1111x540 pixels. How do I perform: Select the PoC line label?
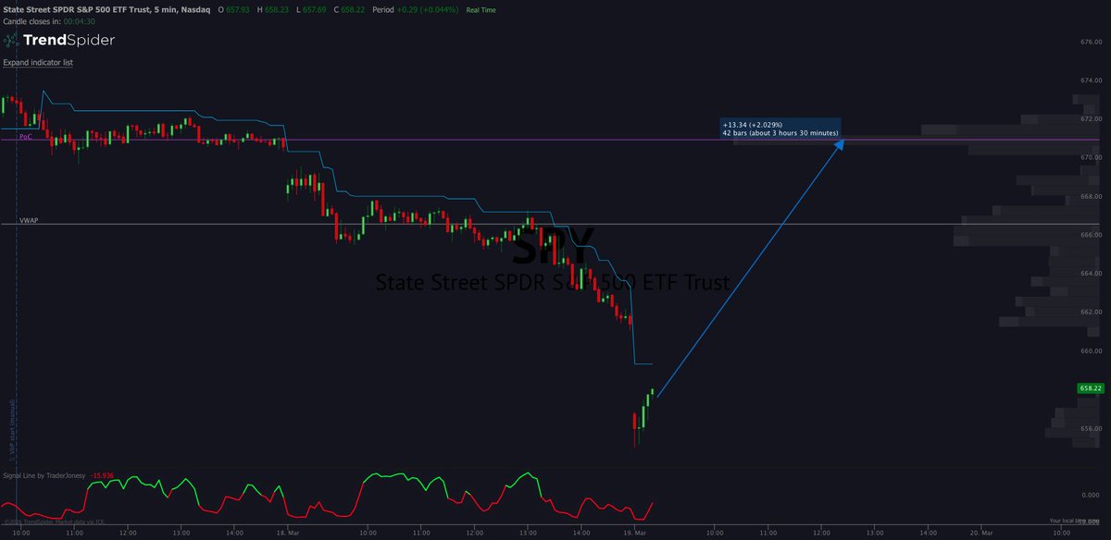coord(25,137)
